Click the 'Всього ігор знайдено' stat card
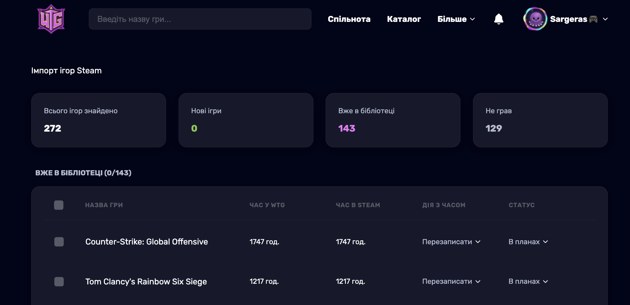630x305 pixels. 98,120
